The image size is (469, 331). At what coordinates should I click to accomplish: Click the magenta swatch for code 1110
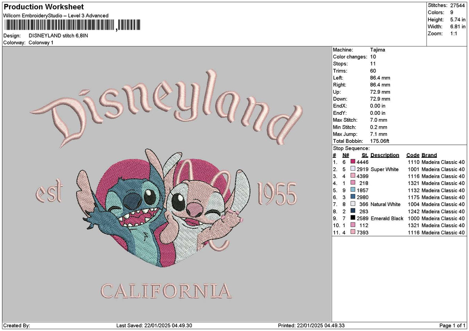tap(353, 162)
